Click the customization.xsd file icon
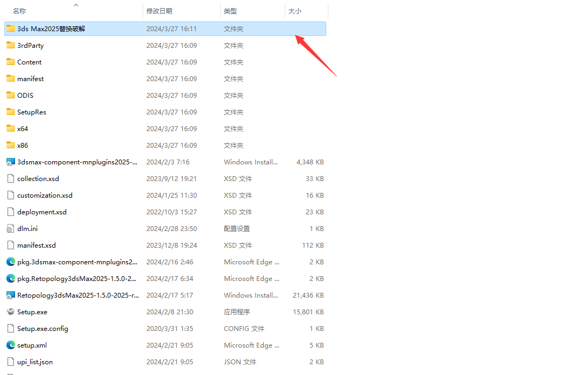Viewport: 570px width, 375px height. pyautogui.click(x=11, y=196)
